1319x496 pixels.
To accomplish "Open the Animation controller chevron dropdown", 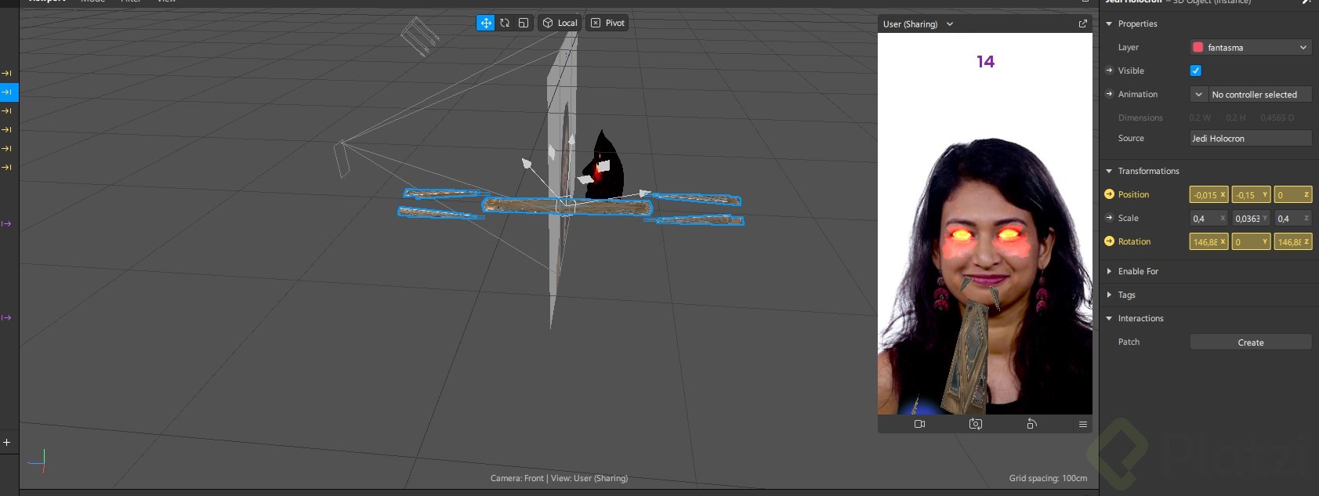I will [x=1198, y=94].
